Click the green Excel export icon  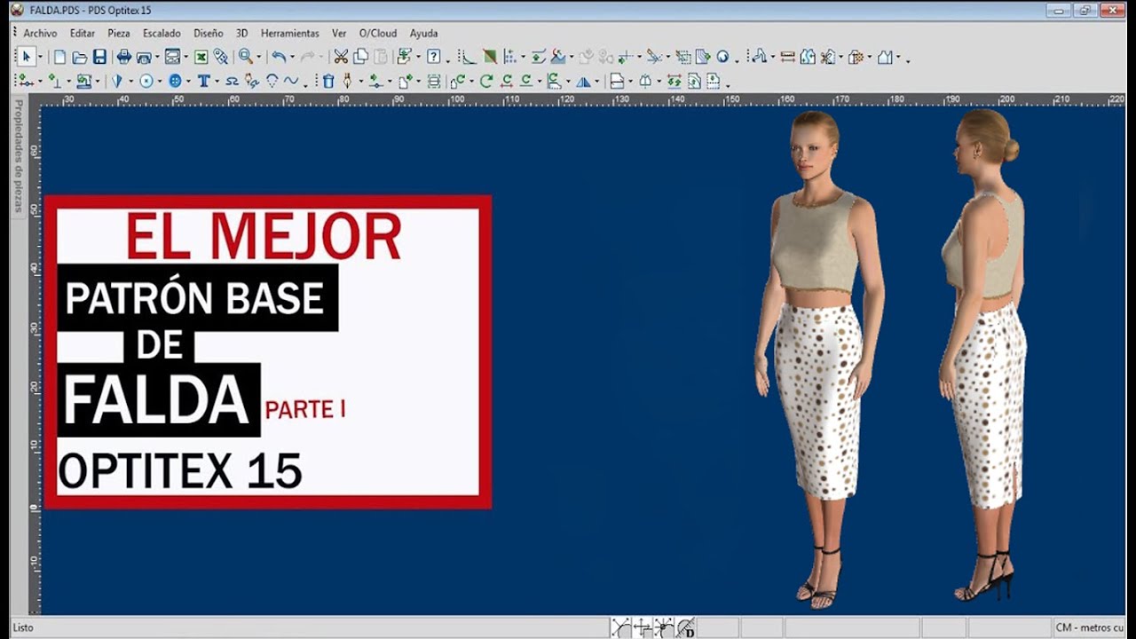tap(201, 57)
